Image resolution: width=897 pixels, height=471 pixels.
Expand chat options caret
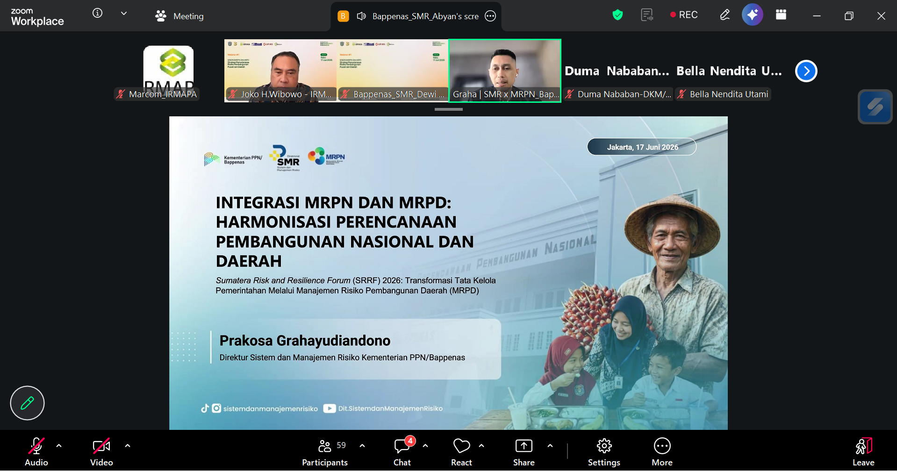425,446
